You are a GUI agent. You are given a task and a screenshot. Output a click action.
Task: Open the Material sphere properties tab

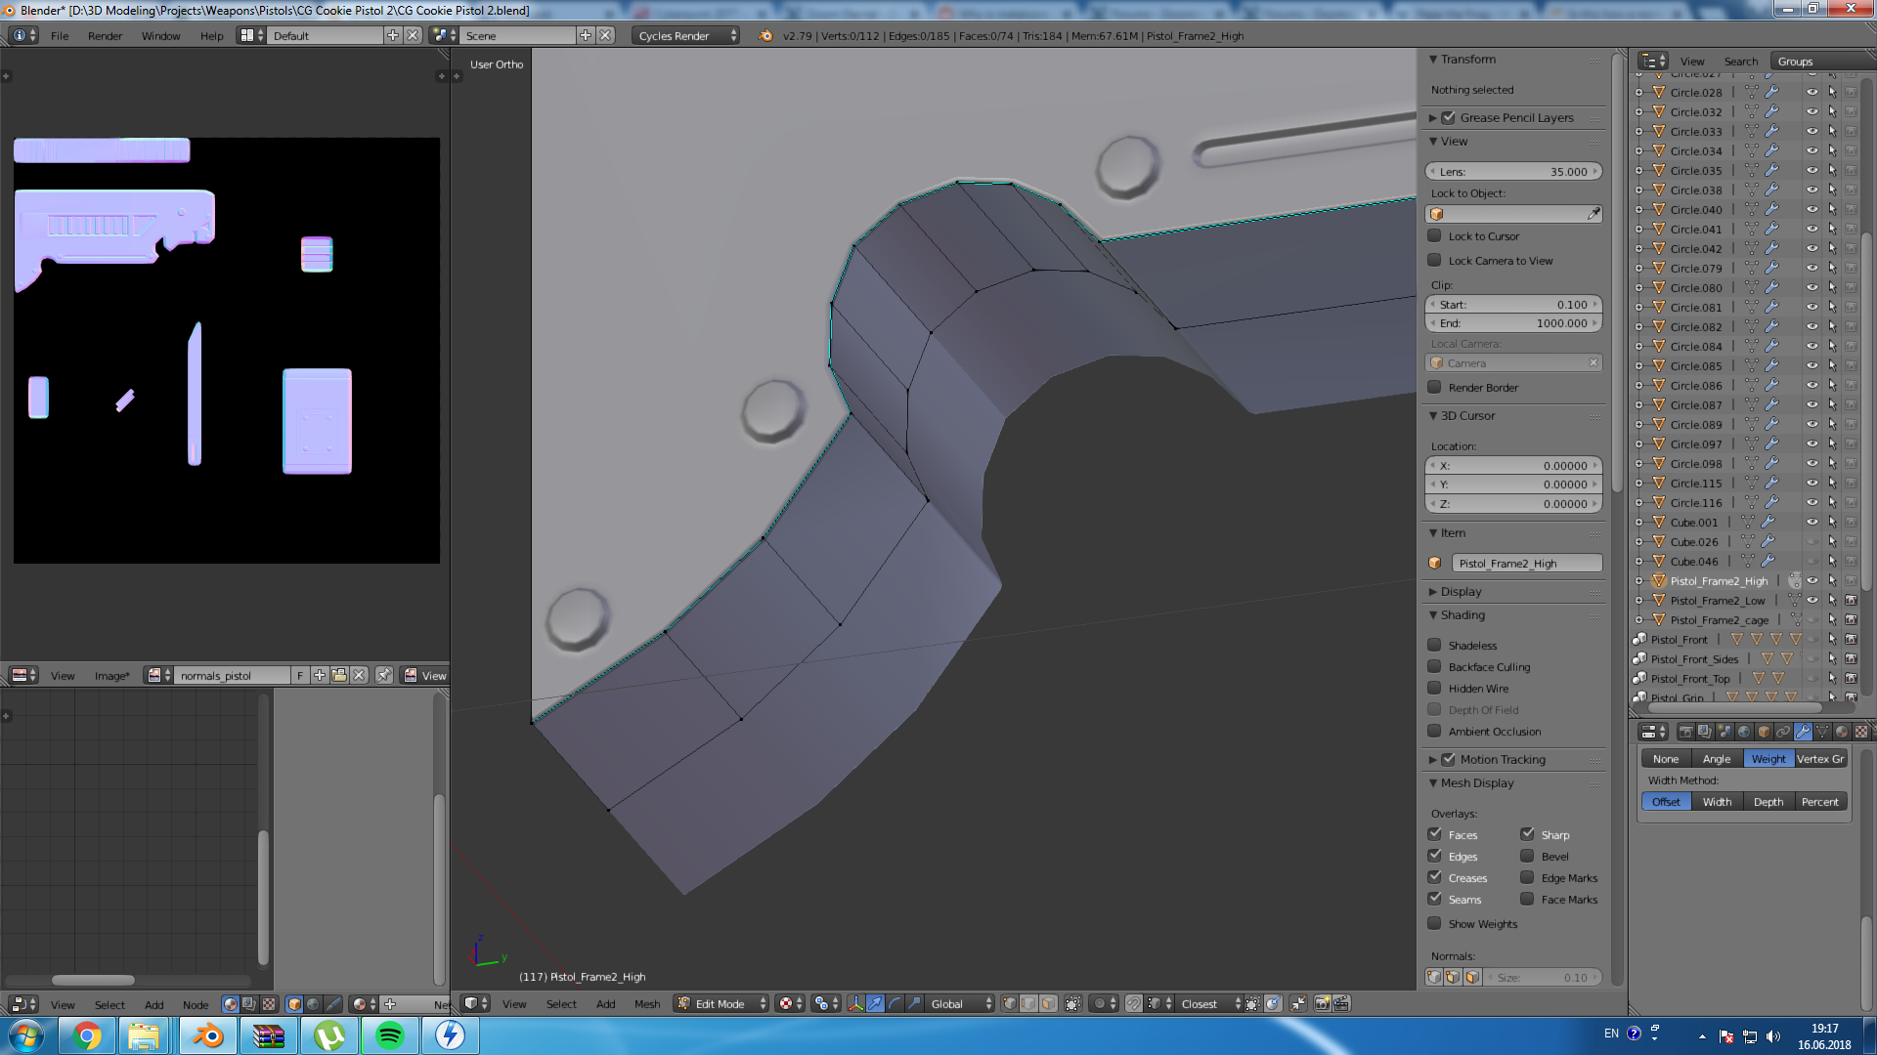tap(1842, 732)
